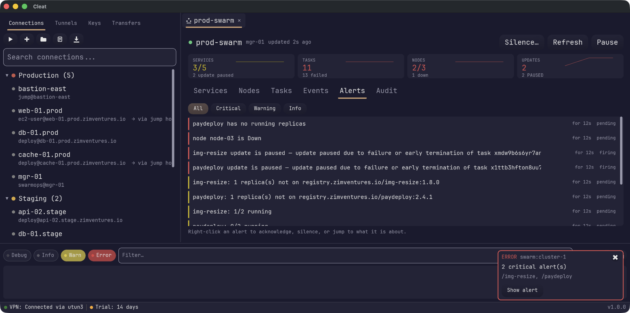Screen dimensions: 630x313
Task: Select the web-01.prod connection
Action: pyautogui.click(x=88, y=115)
